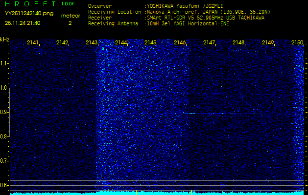The height and width of the screenshot is (195, 308).
Task: Click the 10mH 3el.YAGI antenna value
Action: tap(188, 24)
